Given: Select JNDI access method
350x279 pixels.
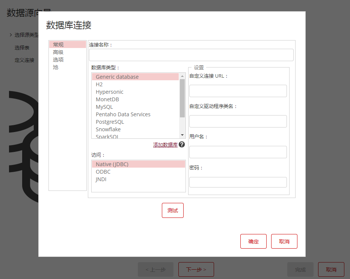Looking at the screenshot, I should pyautogui.click(x=101, y=179).
